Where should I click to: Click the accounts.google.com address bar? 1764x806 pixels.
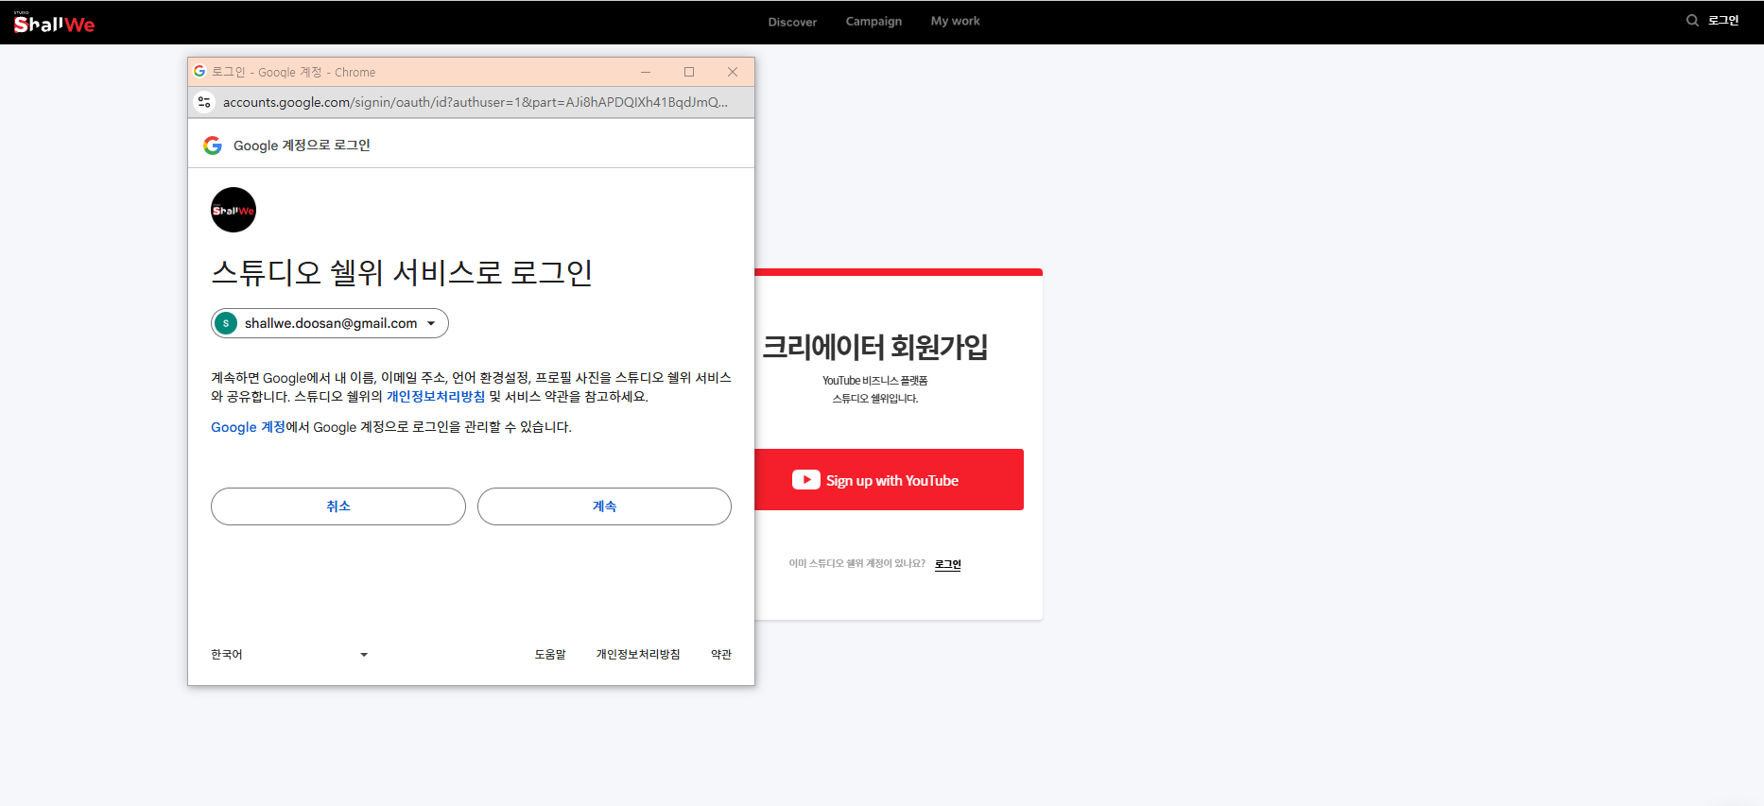476,102
